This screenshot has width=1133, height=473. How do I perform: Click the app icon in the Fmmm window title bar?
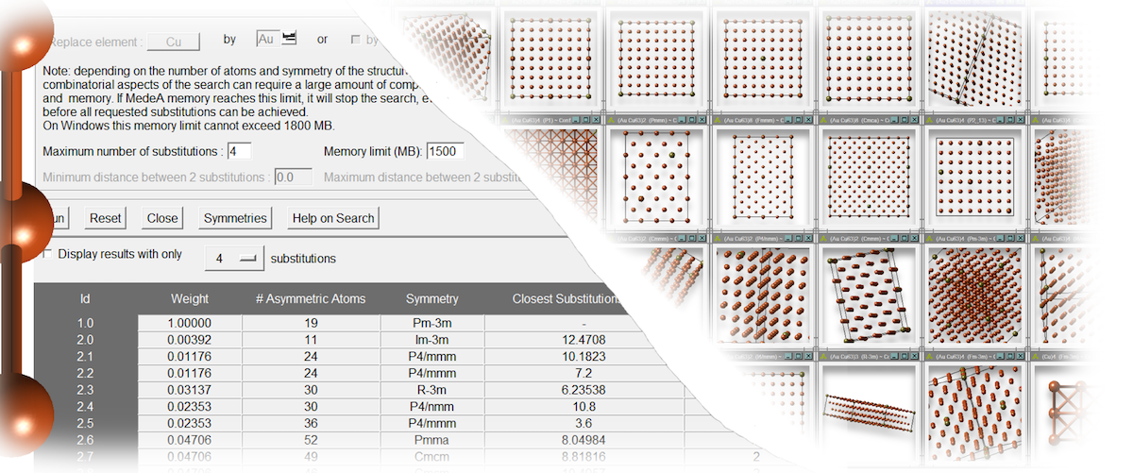point(718,120)
